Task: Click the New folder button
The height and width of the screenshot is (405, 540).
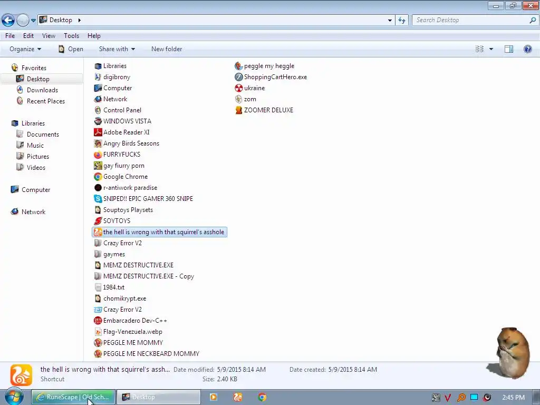Action: click(x=167, y=49)
